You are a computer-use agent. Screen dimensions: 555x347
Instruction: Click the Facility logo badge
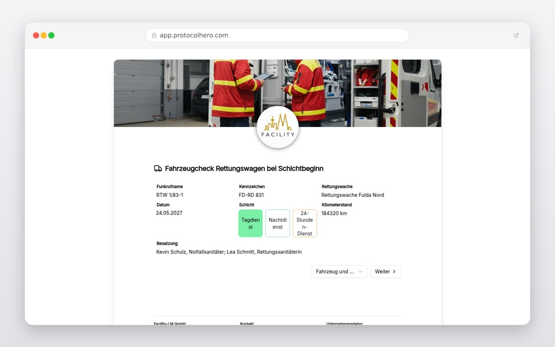pyautogui.click(x=277, y=127)
